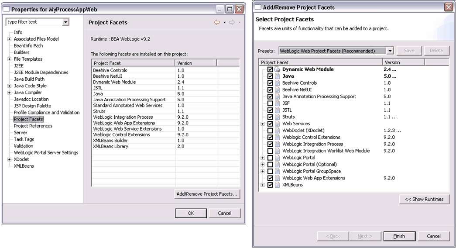456x248 pixels.
Task: Expand the File Templates tree node
Action: tap(9, 59)
